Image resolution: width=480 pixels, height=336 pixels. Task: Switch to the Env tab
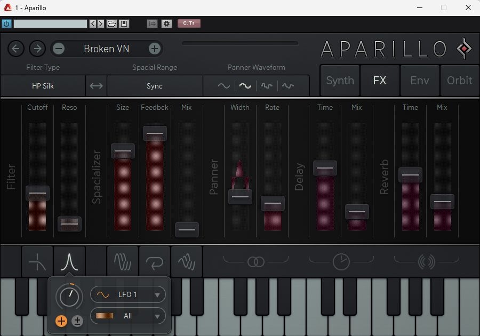coord(420,81)
